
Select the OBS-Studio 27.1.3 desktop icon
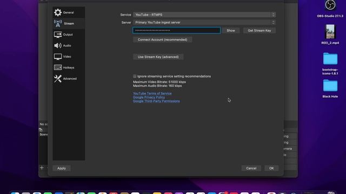click(330, 9)
